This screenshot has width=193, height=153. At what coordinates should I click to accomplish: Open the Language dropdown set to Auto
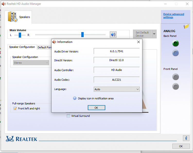click(117, 89)
